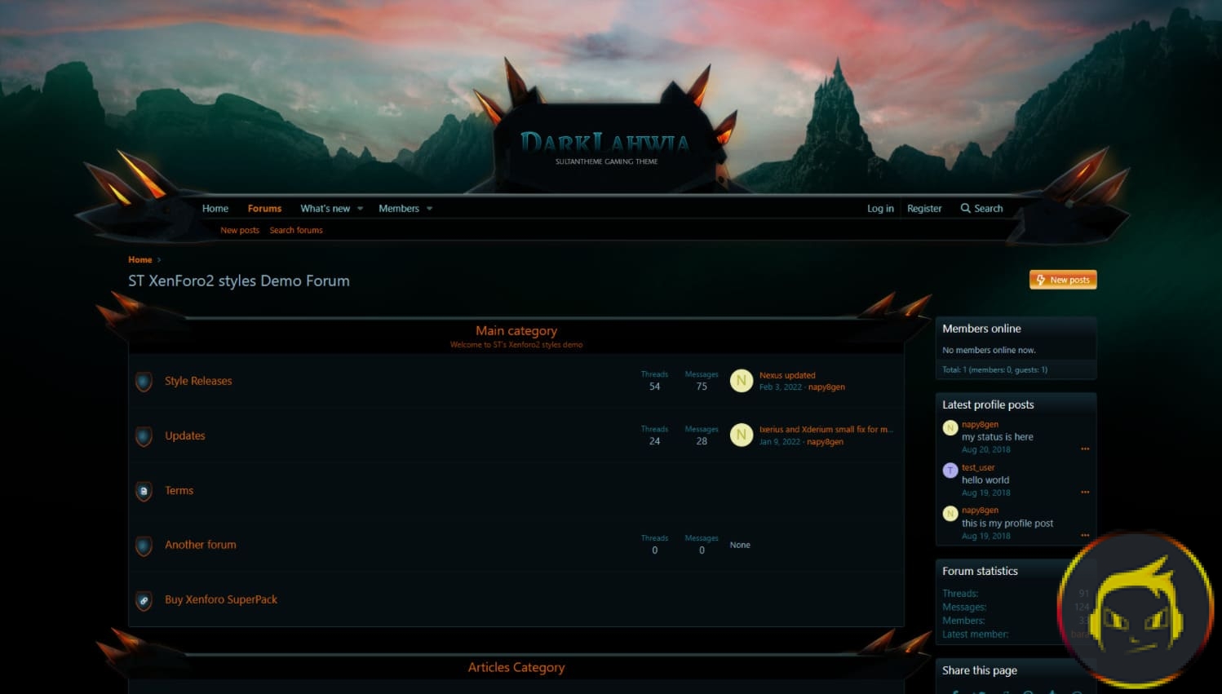Open options menu for 'my status is here' post

(1085, 449)
